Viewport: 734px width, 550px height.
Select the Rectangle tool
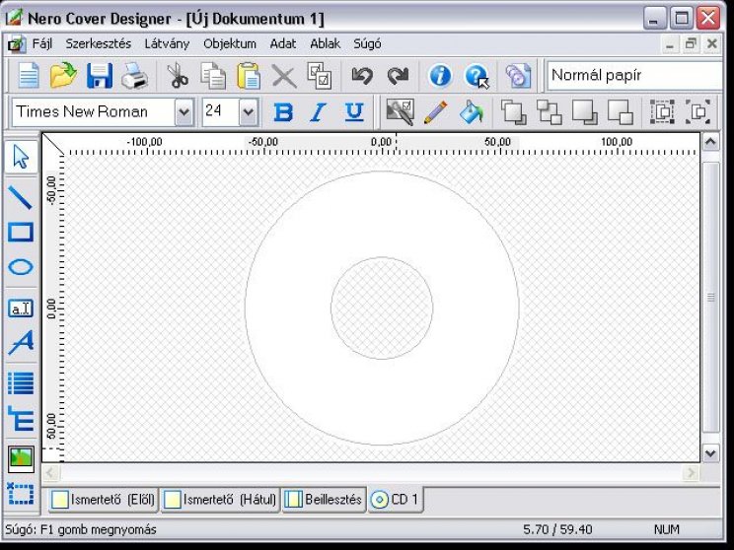(21, 232)
